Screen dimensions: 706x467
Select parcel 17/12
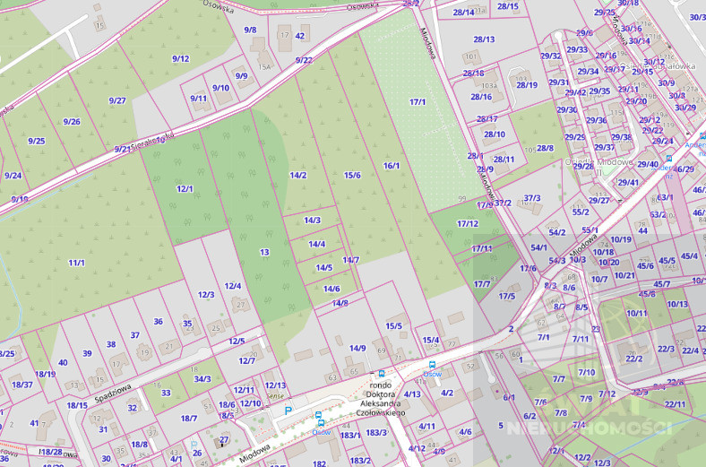point(468,223)
